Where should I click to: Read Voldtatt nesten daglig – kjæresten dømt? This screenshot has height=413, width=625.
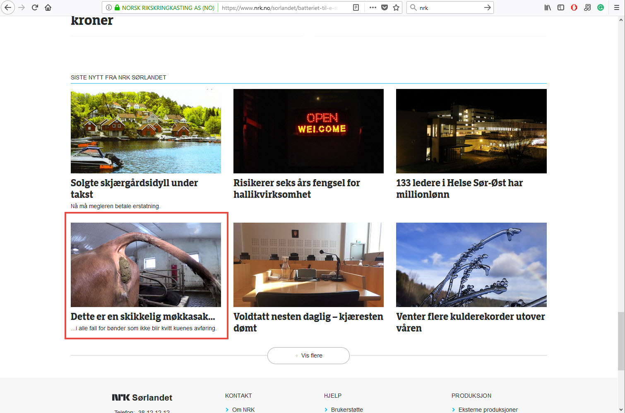pos(308,322)
